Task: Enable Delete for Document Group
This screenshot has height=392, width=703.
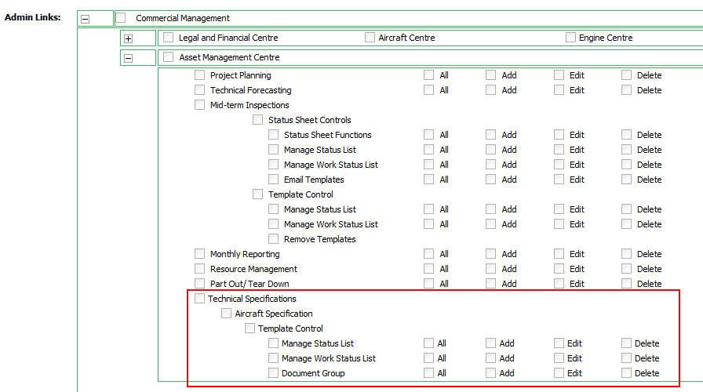Action: [x=626, y=373]
